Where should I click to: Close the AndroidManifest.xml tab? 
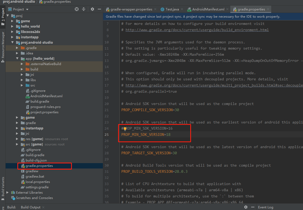(227, 9)
